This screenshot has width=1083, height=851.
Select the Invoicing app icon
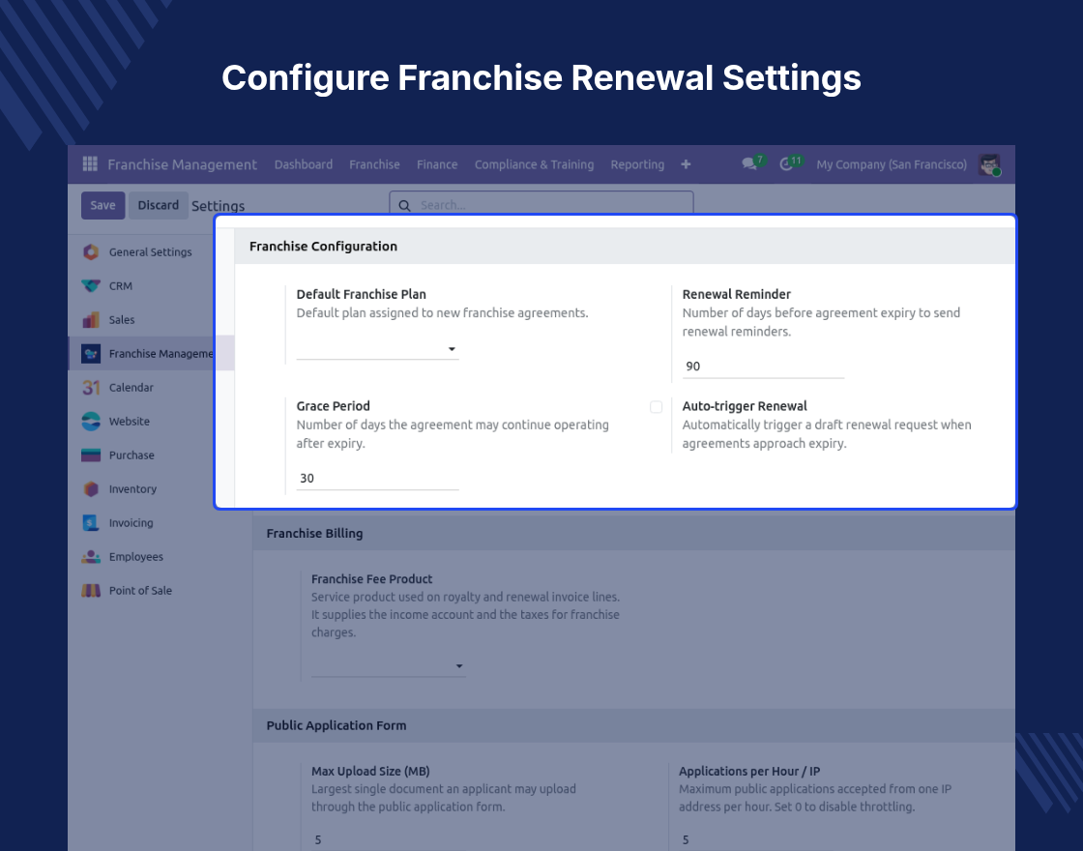tap(91, 523)
